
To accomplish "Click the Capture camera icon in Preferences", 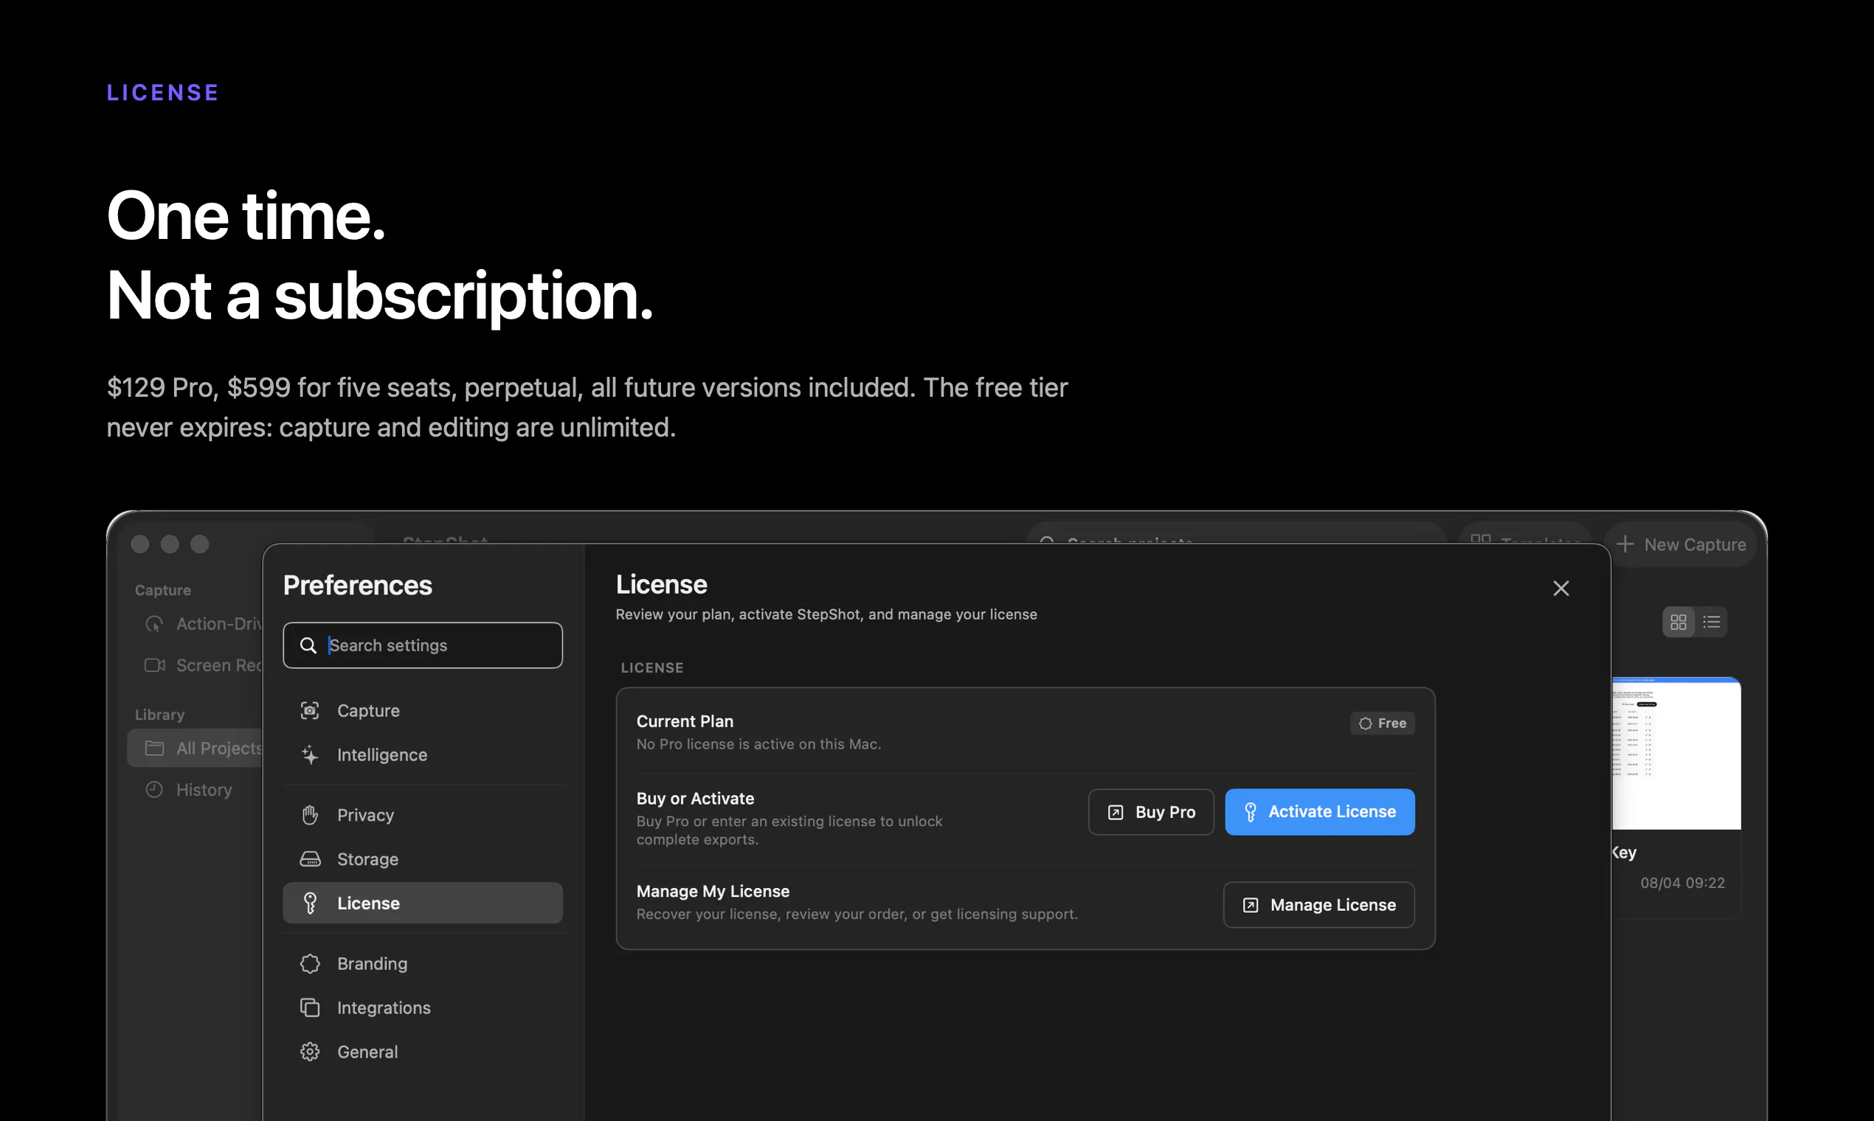I will pyautogui.click(x=310, y=711).
